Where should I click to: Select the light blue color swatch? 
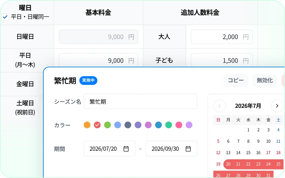118,125
